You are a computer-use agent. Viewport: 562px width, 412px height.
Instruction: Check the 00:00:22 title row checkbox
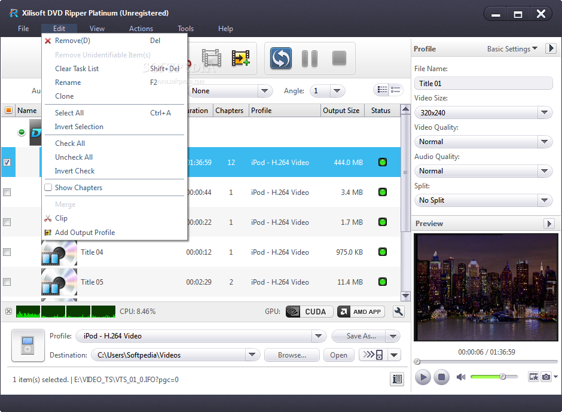click(7, 222)
